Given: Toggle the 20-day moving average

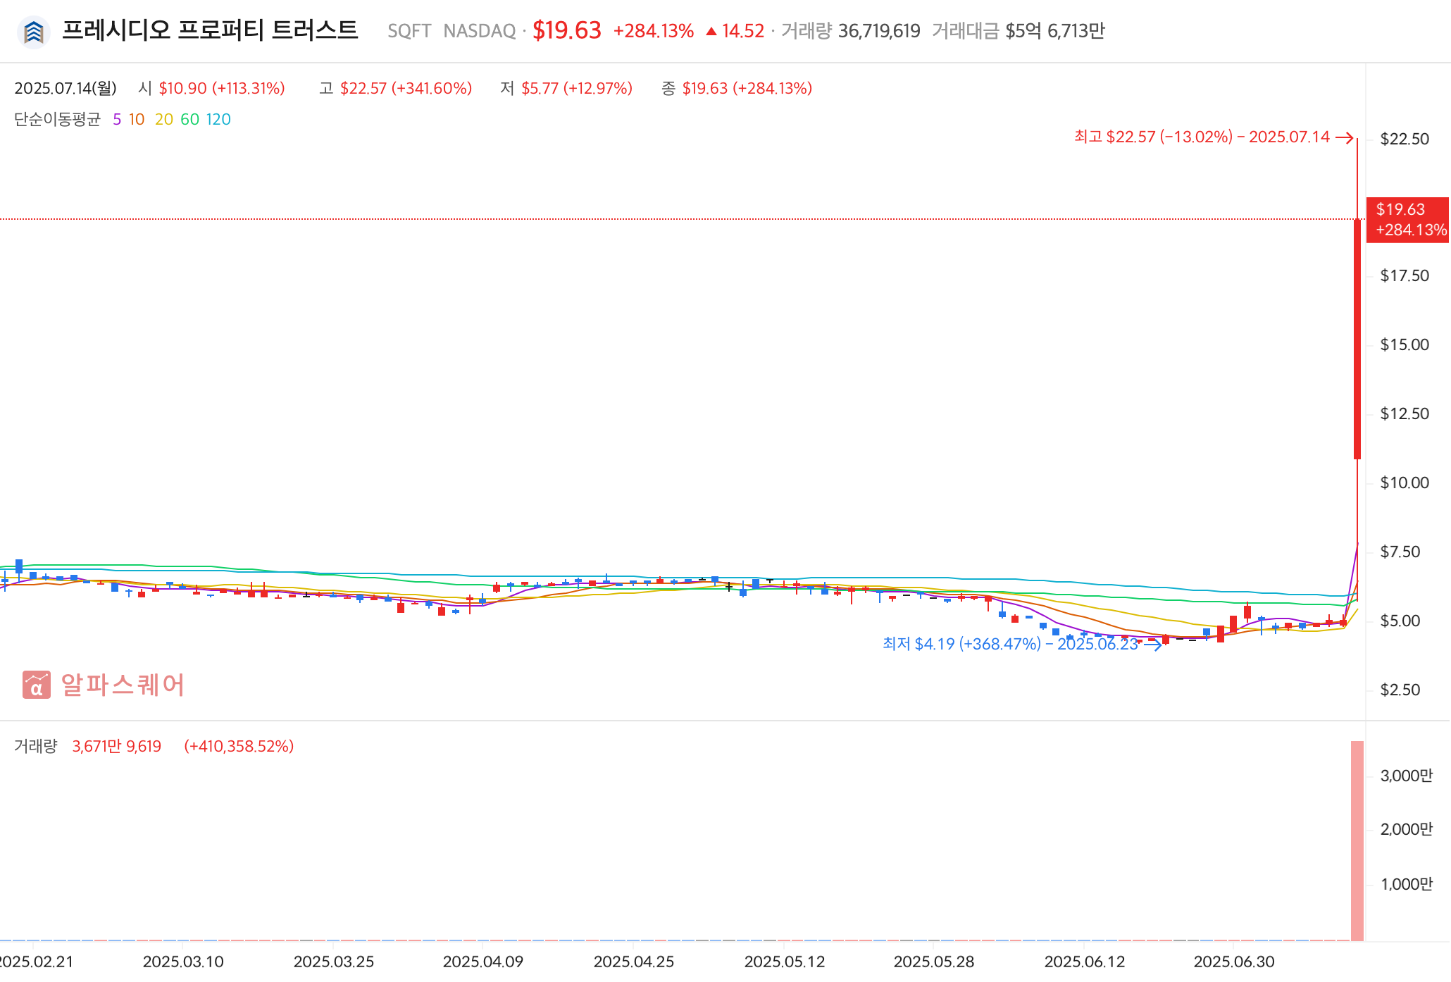Looking at the screenshot, I should point(164,119).
